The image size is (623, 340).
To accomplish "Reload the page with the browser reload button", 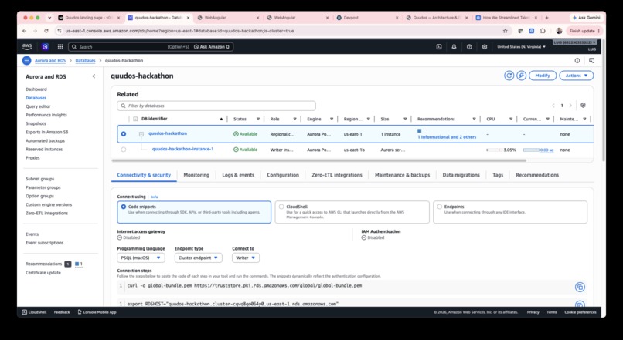I will [46, 31].
